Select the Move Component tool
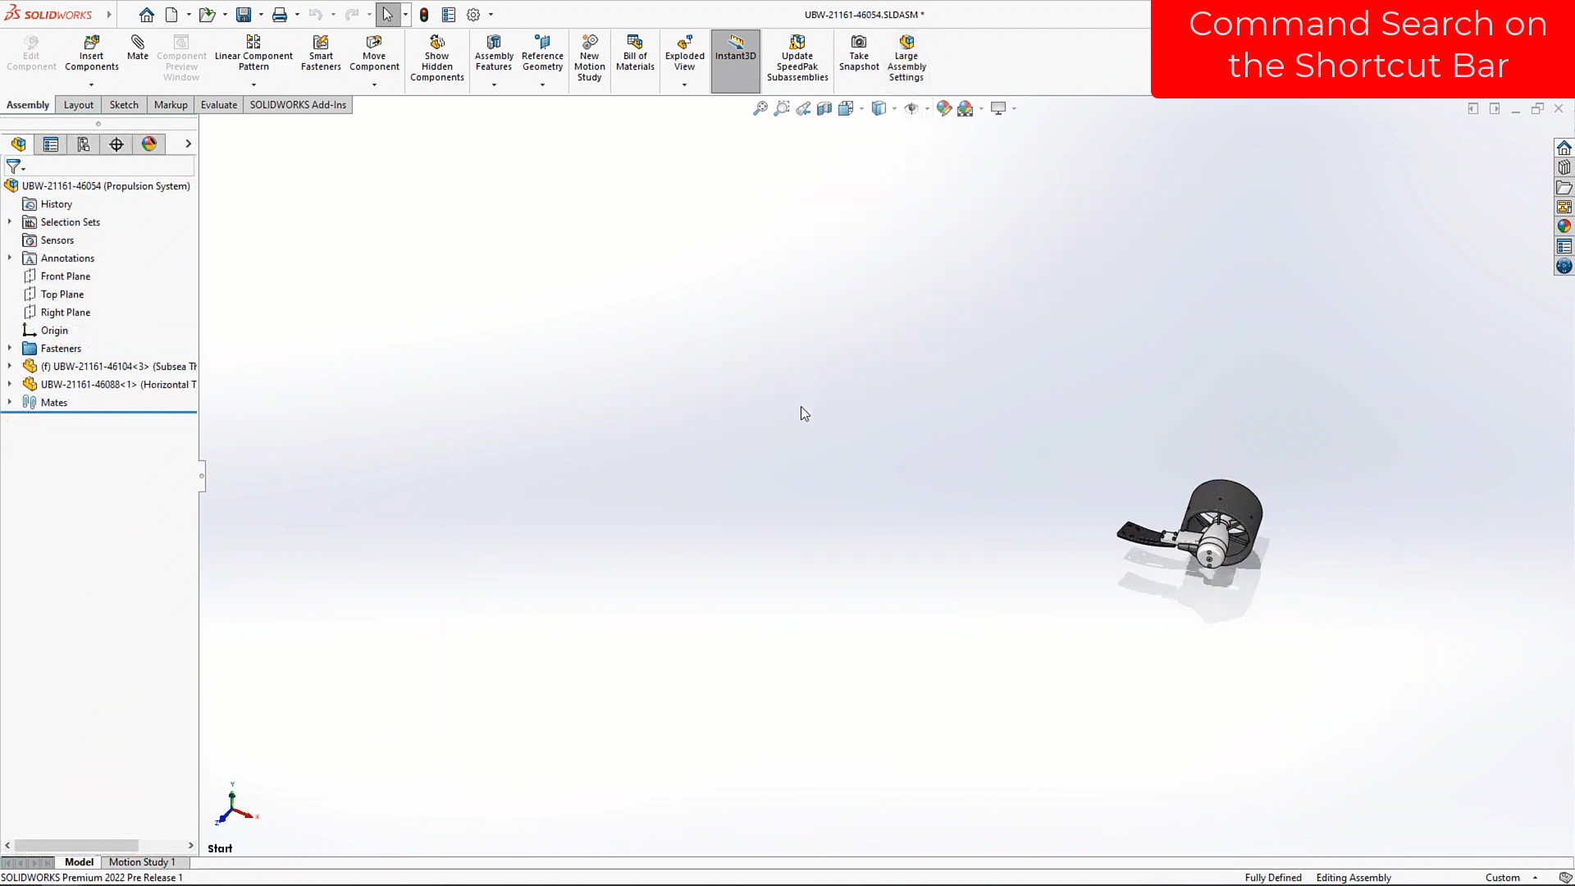Screen dimensions: 1575x886 point(374,53)
